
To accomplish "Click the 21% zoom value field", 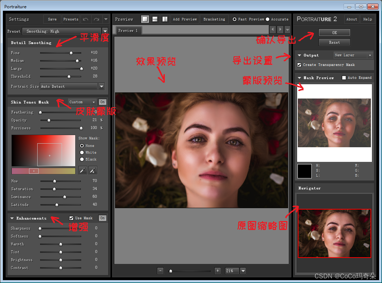I will [232, 270].
